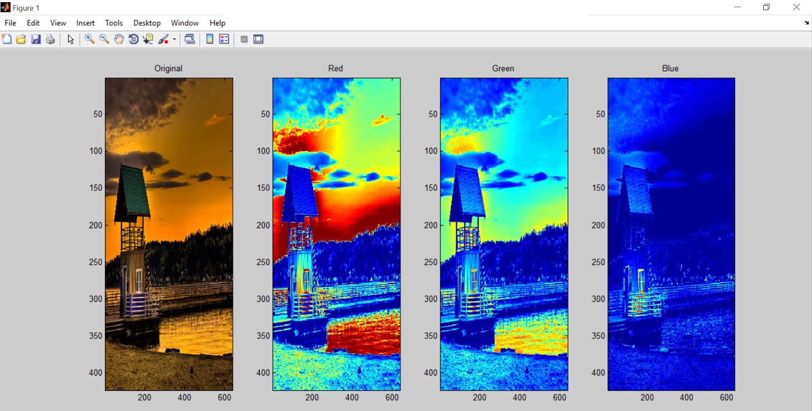Open the Edit menu
Screen dimensions: 812x411
pos(33,23)
